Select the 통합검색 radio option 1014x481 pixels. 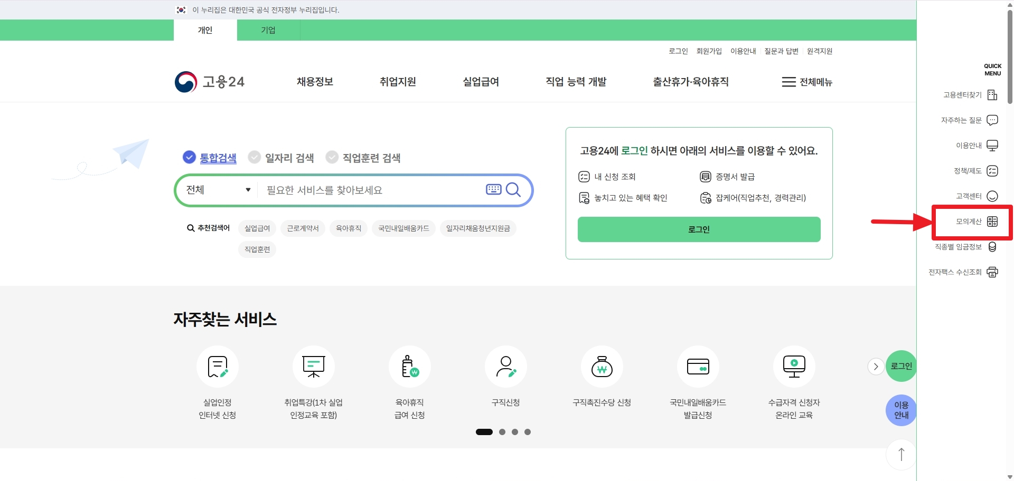click(x=210, y=158)
